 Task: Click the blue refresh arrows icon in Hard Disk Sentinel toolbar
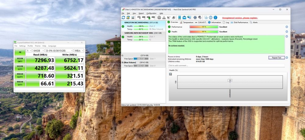click(123, 17)
